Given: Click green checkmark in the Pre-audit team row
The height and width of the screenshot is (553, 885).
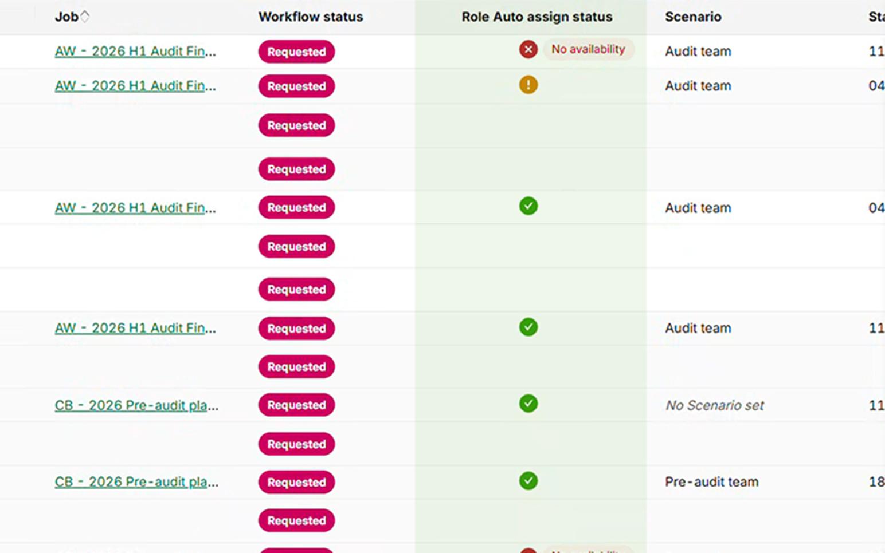Looking at the screenshot, I should click(528, 481).
